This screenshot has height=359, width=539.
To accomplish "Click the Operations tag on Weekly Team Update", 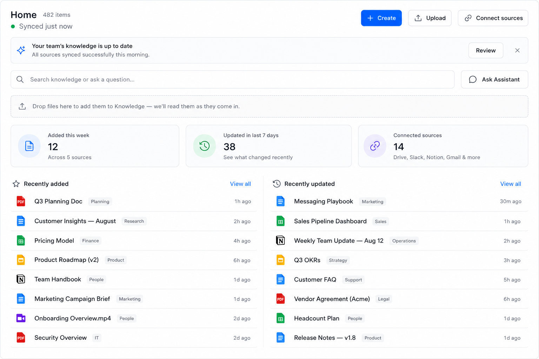I will click(x=404, y=241).
